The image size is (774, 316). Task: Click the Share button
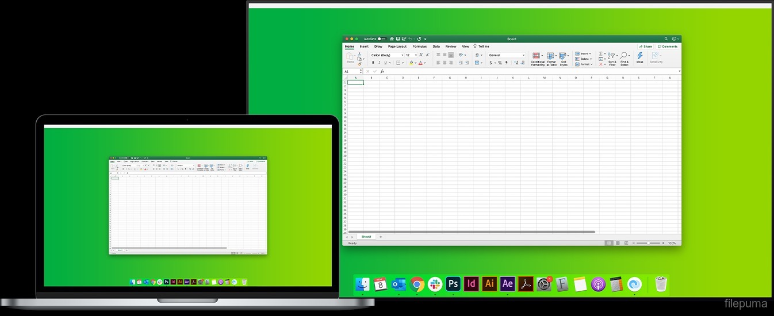point(646,47)
